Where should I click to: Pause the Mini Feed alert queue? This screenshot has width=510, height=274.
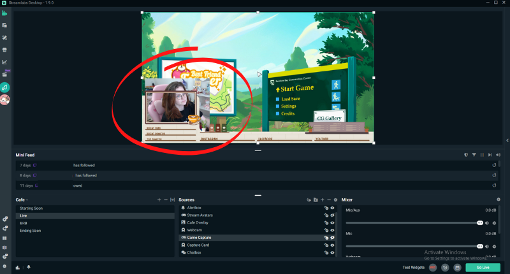pyautogui.click(x=482, y=155)
